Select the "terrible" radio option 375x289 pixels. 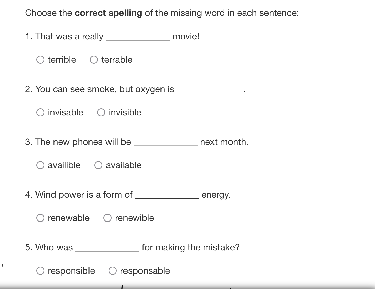pos(40,60)
